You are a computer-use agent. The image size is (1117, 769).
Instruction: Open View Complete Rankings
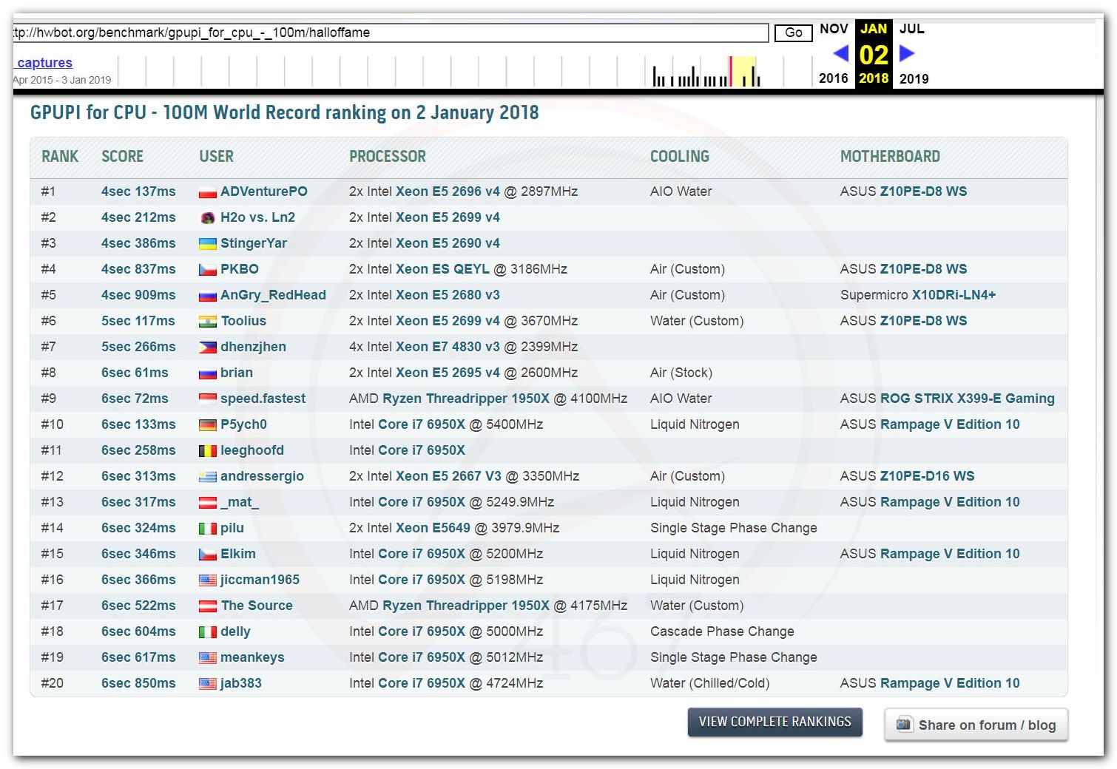[x=775, y=722]
